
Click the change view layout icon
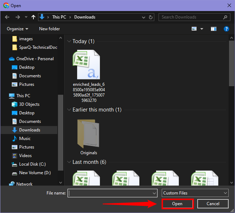coord(194,29)
